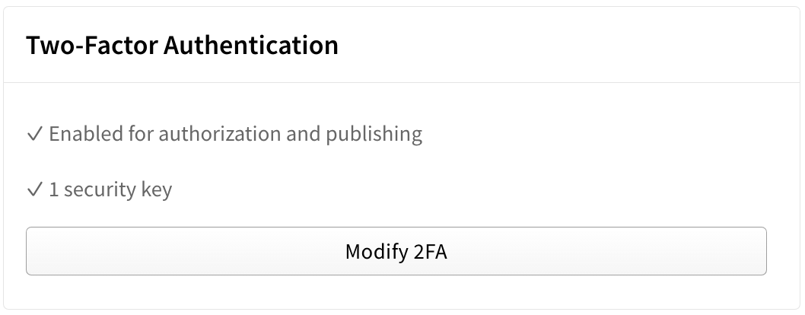Click the word "security" in the key line
The width and height of the screenshot is (805, 315).
click(x=99, y=190)
